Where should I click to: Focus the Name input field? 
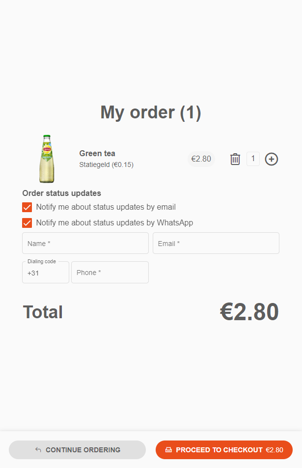coord(85,243)
